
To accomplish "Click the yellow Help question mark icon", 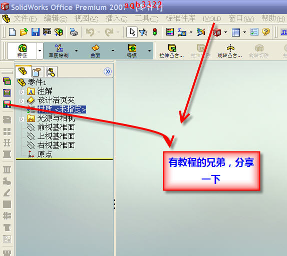I will (x=266, y=32).
